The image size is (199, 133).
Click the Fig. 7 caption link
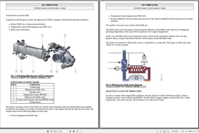(x=32, y=76)
